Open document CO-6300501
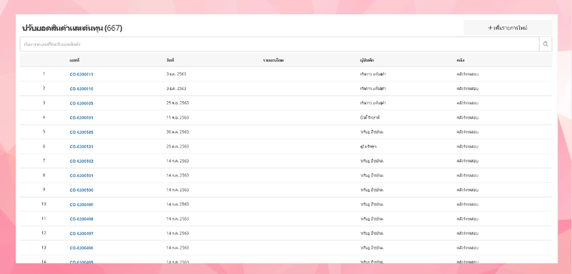This screenshot has width=572, height=274. [81, 175]
